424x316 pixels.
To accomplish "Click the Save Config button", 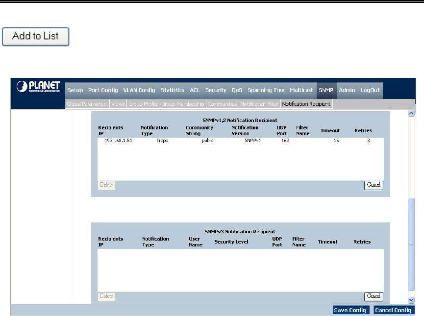I will tap(350, 310).
